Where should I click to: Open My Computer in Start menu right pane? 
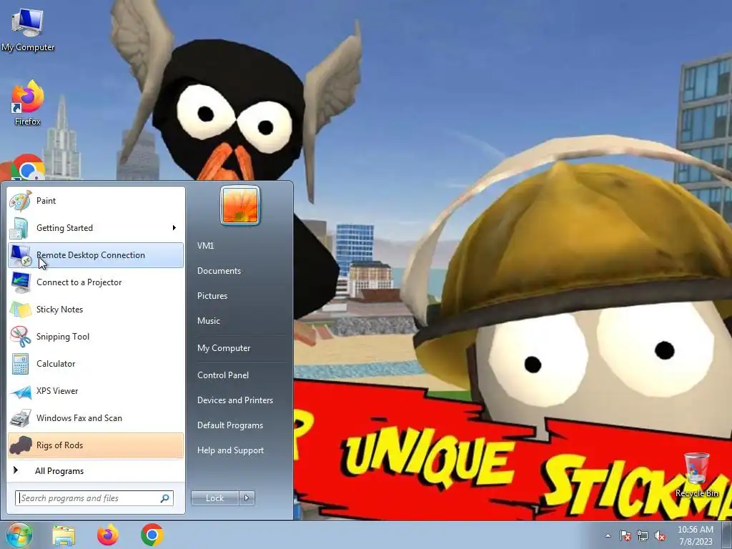coord(224,348)
